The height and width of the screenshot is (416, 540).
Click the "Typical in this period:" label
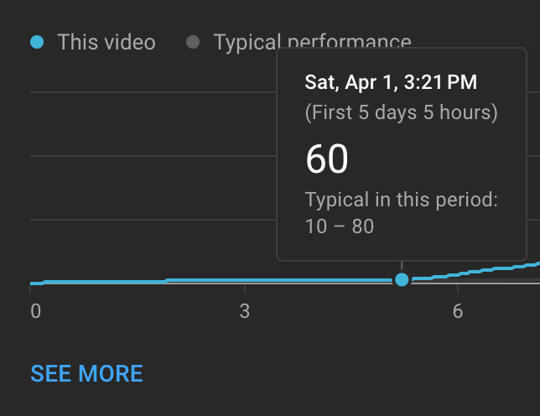click(401, 200)
